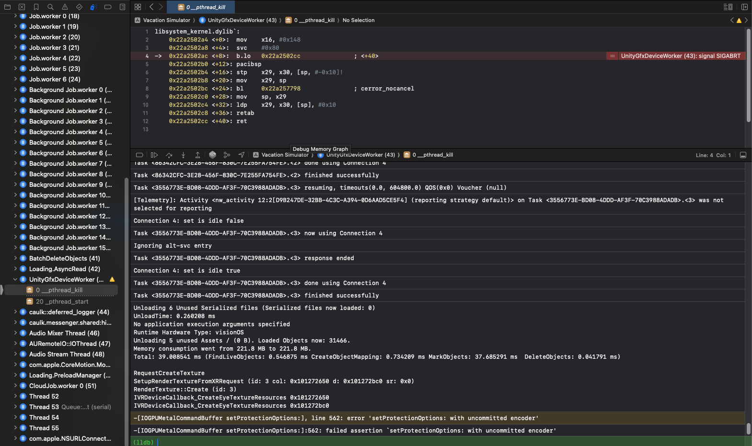The width and height of the screenshot is (752, 446).
Task: Click the SIGABRT signal error annotation
Action: click(x=680, y=56)
